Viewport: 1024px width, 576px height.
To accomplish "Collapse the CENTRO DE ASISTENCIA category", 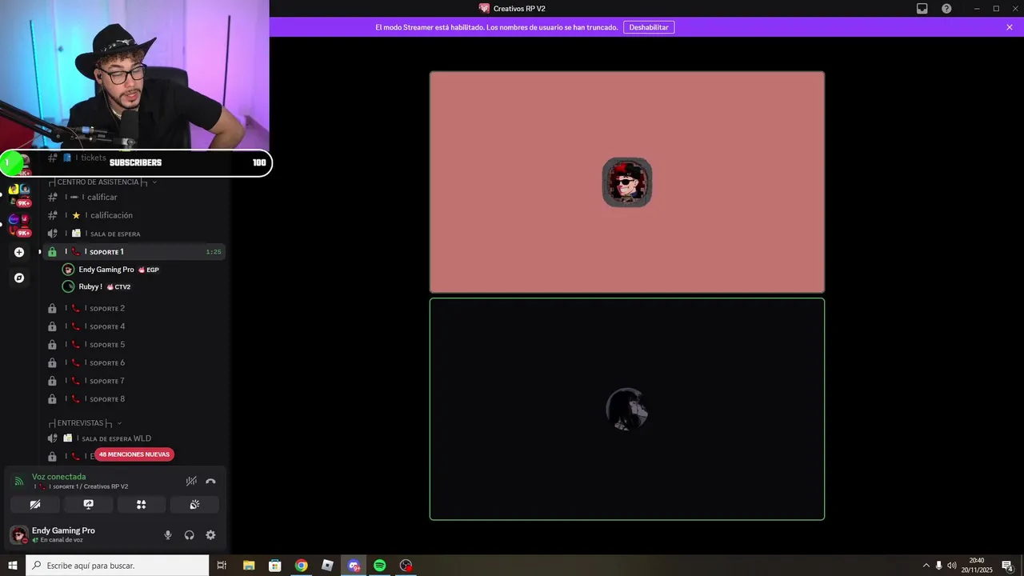I will click(x=102, y=182).
